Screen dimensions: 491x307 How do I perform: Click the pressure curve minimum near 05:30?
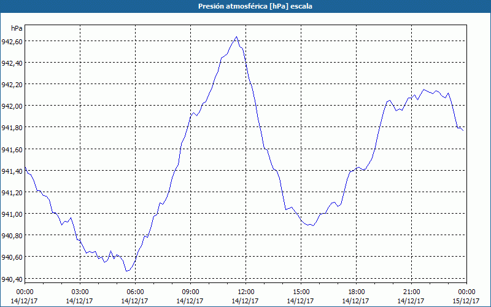126,271
